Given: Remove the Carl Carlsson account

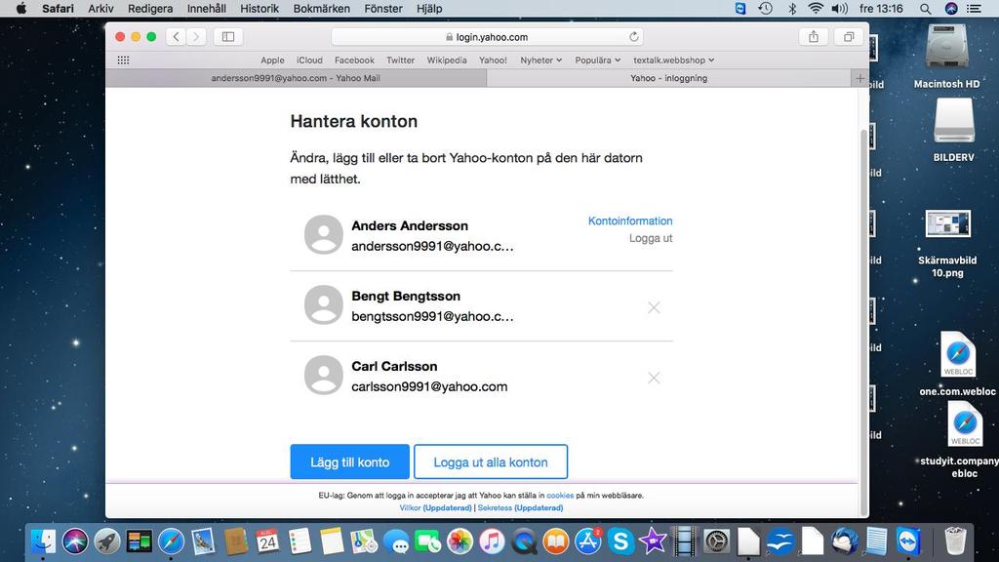Looking at the screenshot, I should 654,378.
